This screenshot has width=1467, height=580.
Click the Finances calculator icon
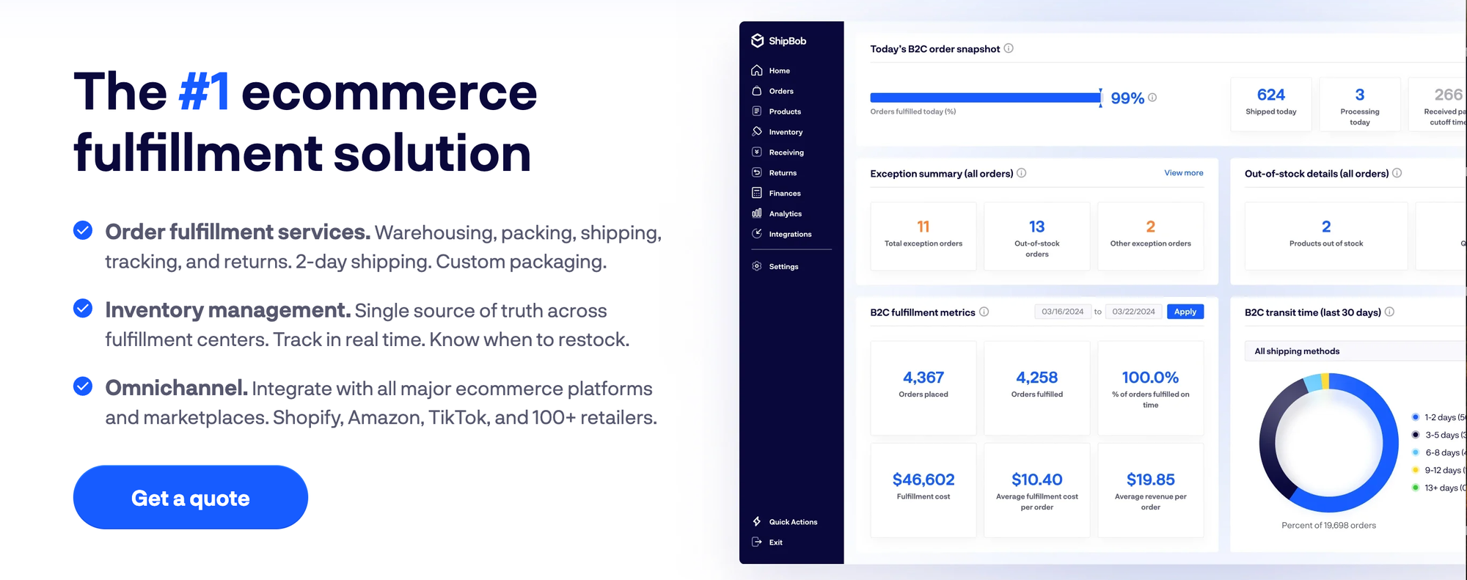(x=757, y=193)
